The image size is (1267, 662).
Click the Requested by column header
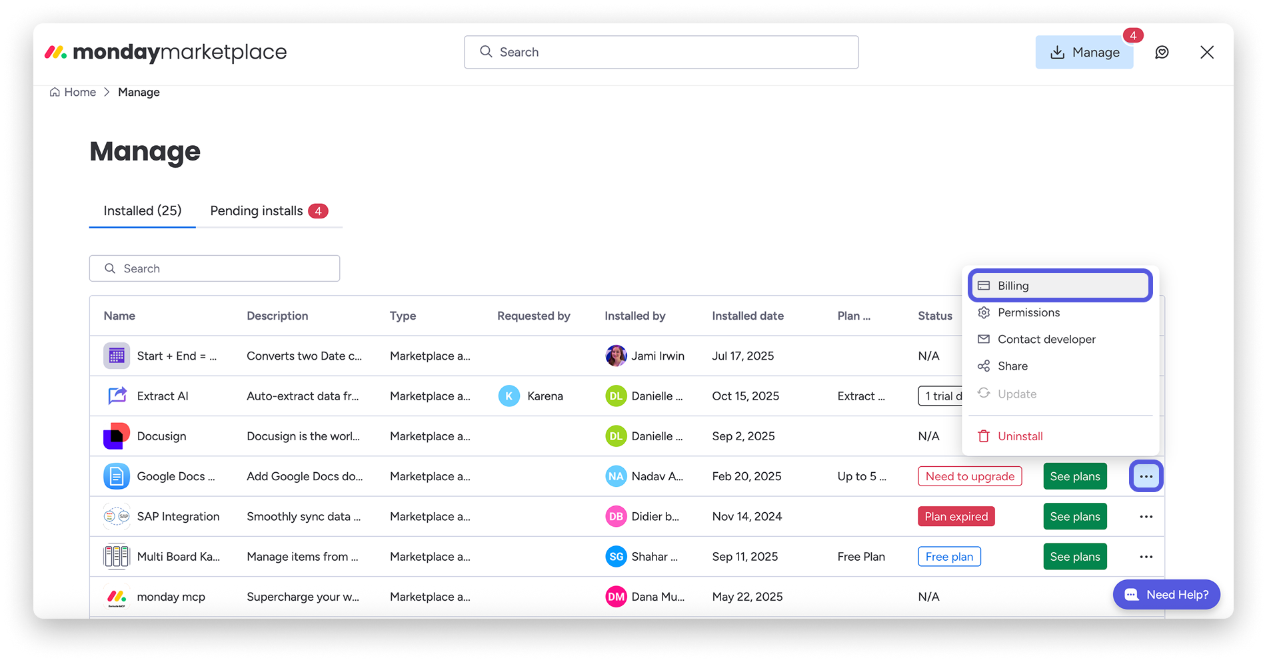[x=534, y=316]
